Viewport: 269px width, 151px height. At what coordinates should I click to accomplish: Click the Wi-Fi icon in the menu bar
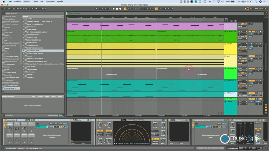pyautogui.click(x=214, y=2)
